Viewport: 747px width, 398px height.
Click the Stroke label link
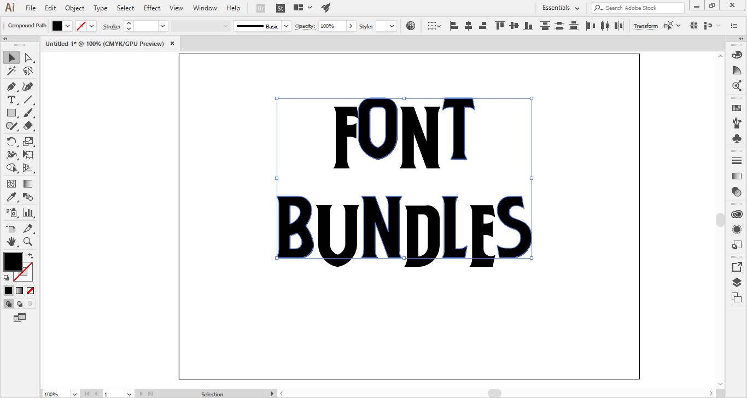(112, 26)
